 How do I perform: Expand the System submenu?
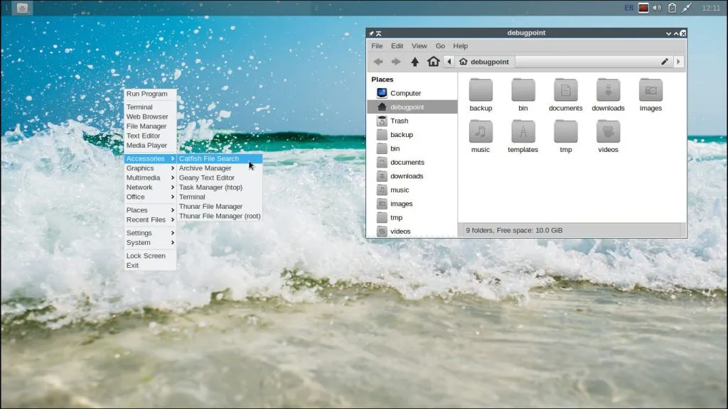click(x=138, y=242)
